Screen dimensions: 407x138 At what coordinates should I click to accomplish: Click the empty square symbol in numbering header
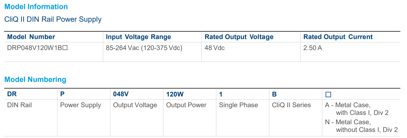328,95
